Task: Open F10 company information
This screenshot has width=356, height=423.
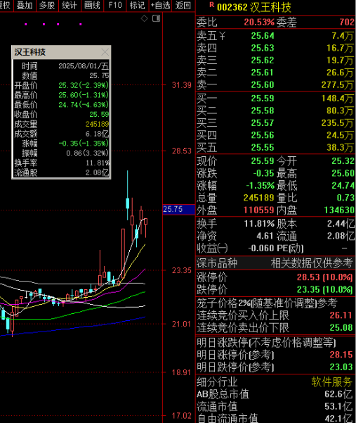Action: [115, 5]
